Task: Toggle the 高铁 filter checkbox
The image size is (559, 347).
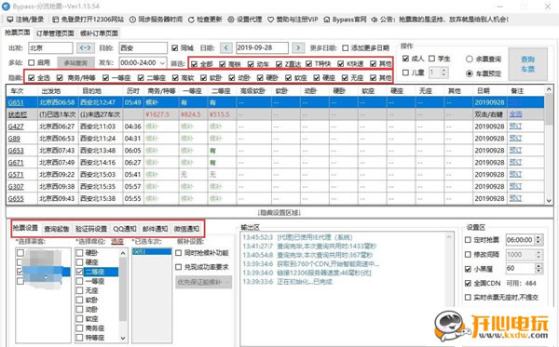Action: click(222, 64)
